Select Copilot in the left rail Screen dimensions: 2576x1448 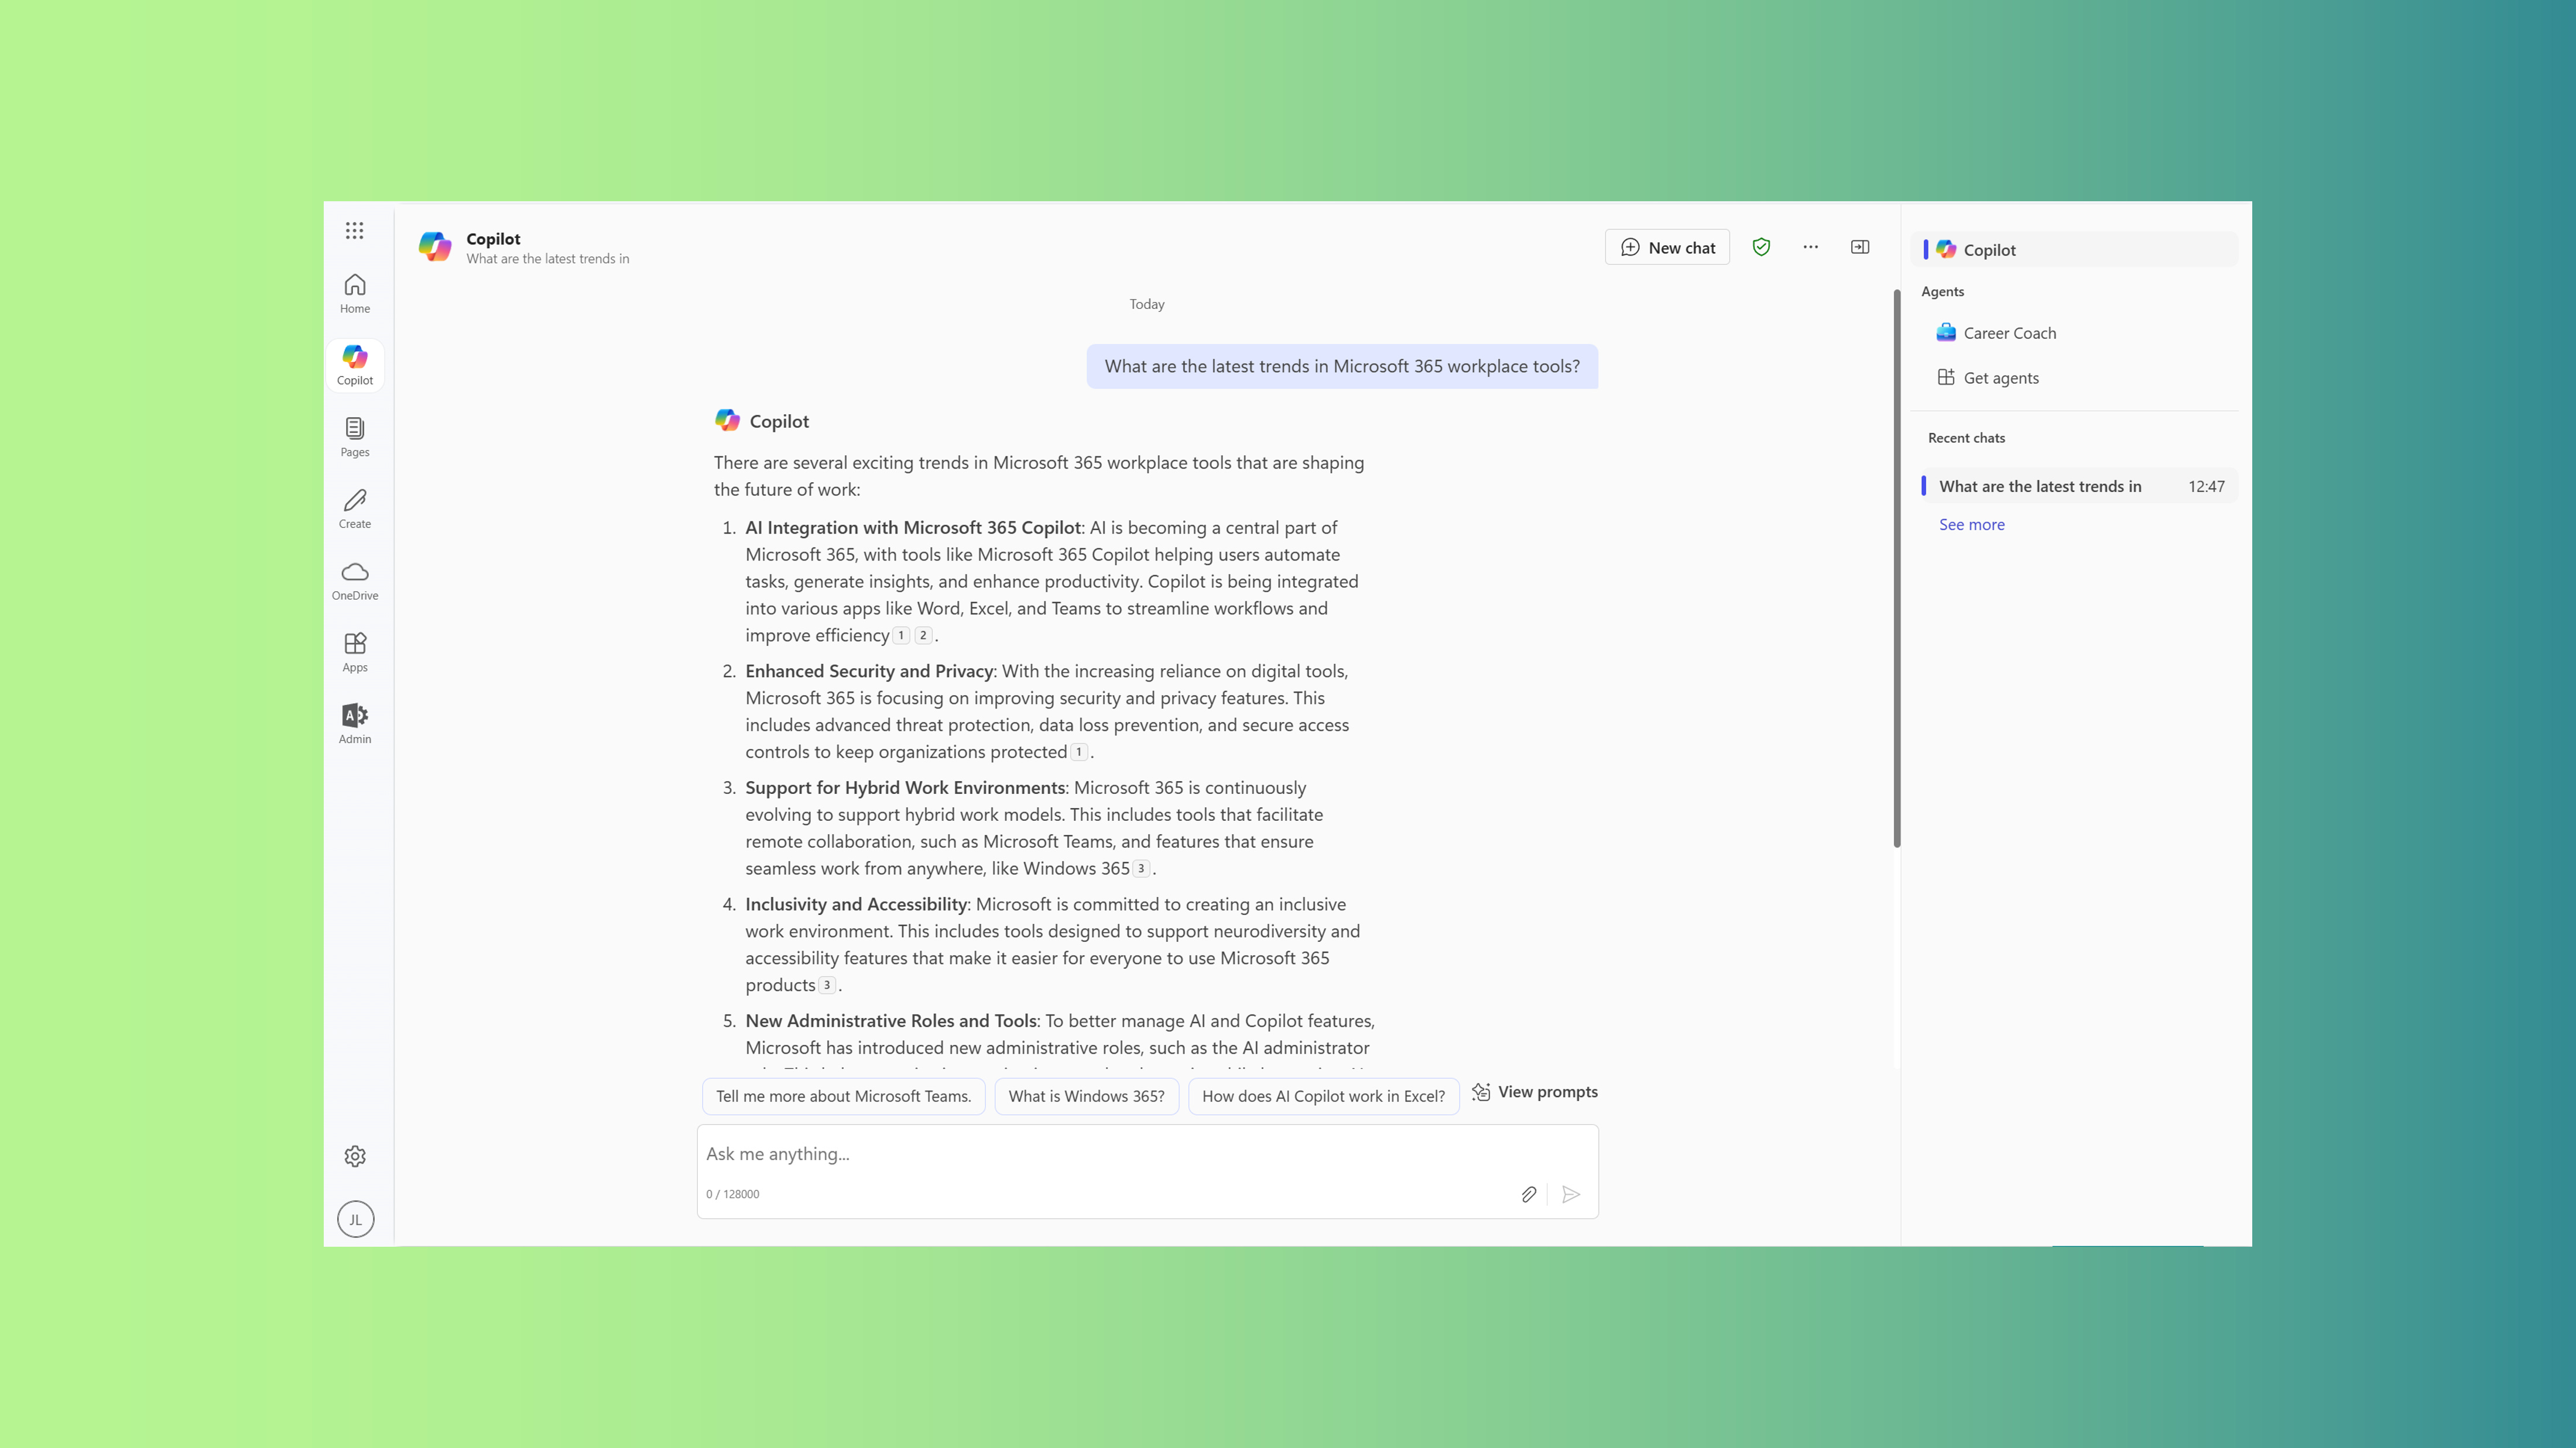(x=354, y=366)
